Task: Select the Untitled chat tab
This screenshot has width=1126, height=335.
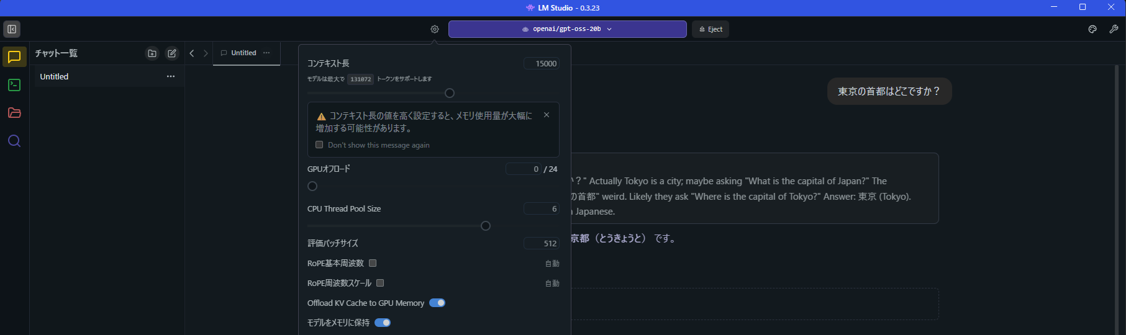Action: [246, 53]
